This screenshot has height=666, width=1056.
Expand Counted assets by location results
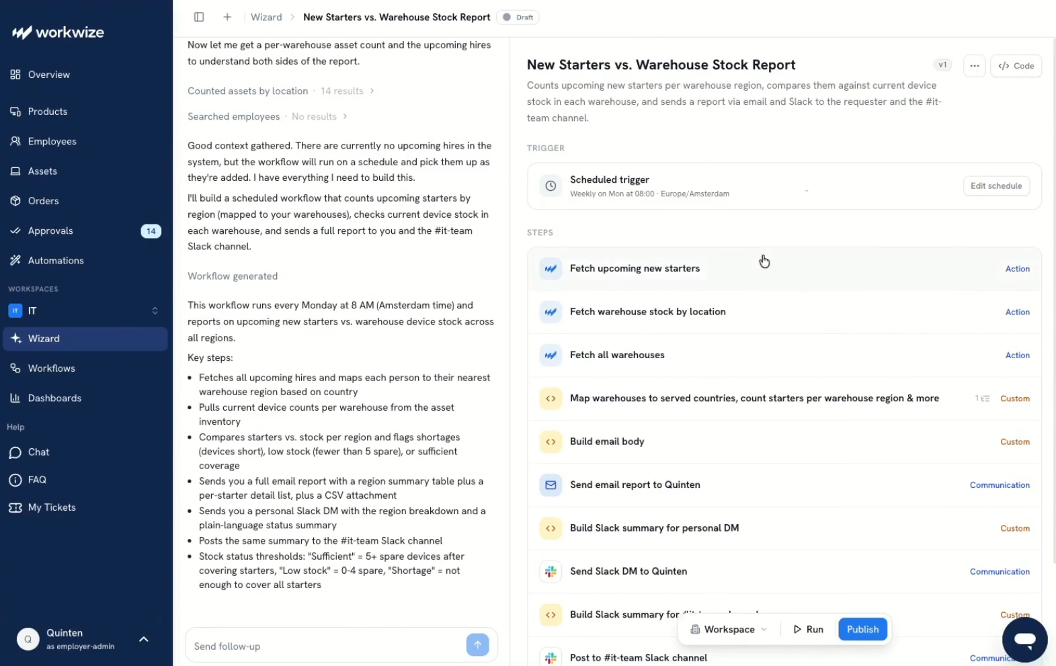281,91
